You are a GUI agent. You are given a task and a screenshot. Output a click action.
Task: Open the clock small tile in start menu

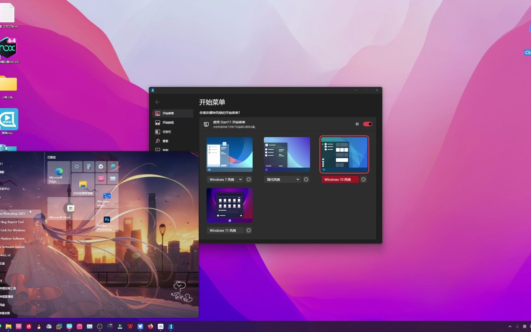[101, 167]
